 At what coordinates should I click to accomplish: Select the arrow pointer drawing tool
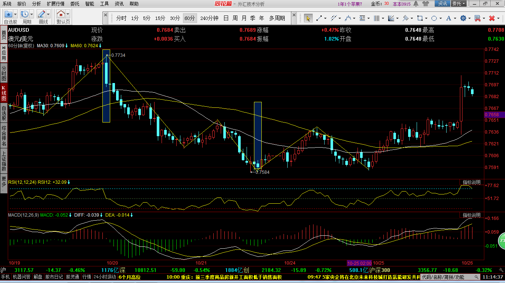coord(308,18)
